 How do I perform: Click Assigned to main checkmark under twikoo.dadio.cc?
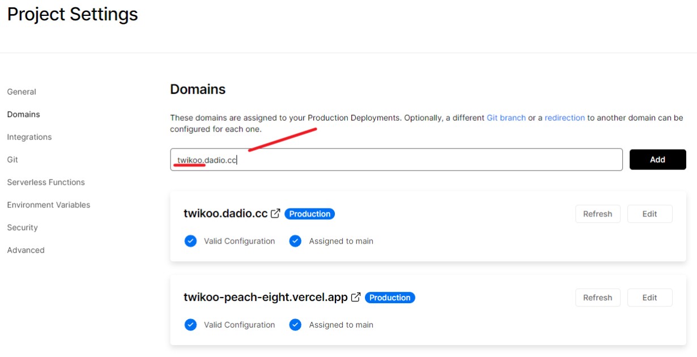[295, 241]
